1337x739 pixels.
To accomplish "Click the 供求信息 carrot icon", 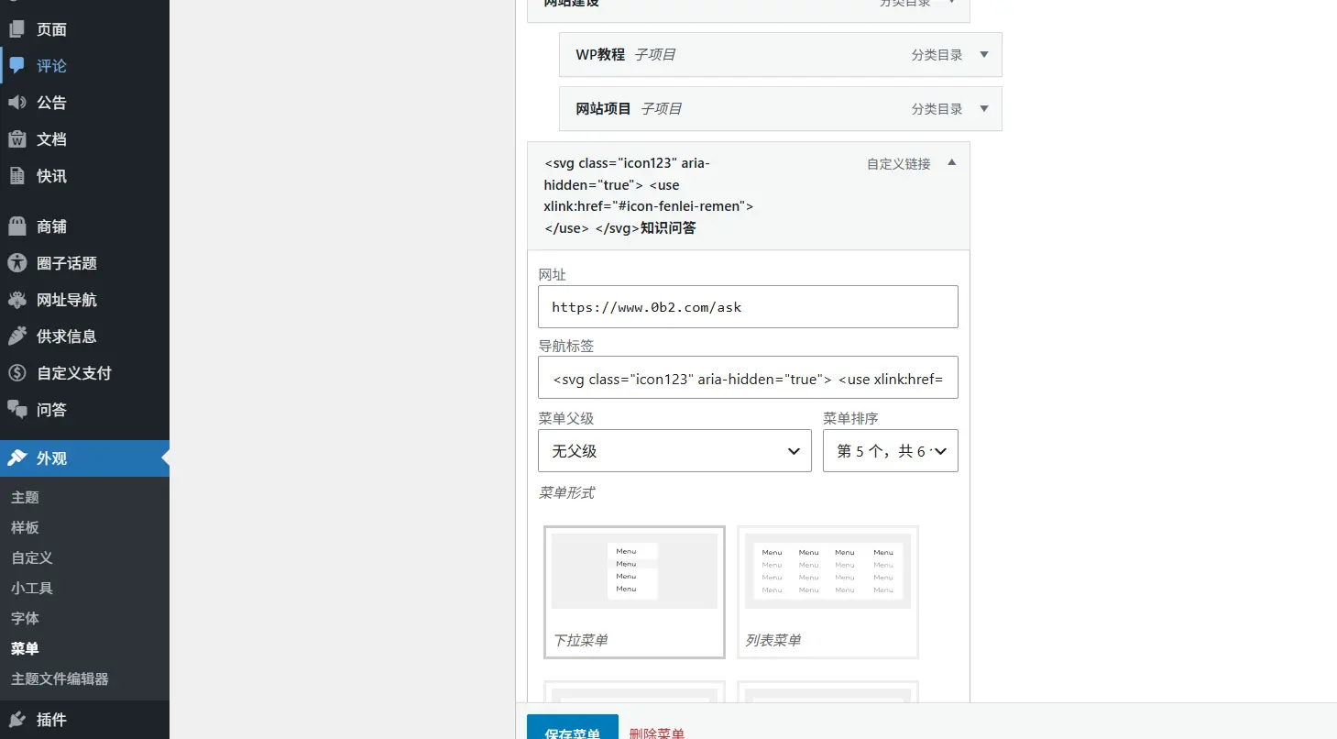I will (x=16, y=336).
